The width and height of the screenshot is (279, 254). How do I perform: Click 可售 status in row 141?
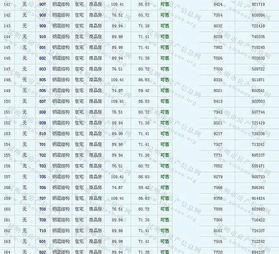165,4
